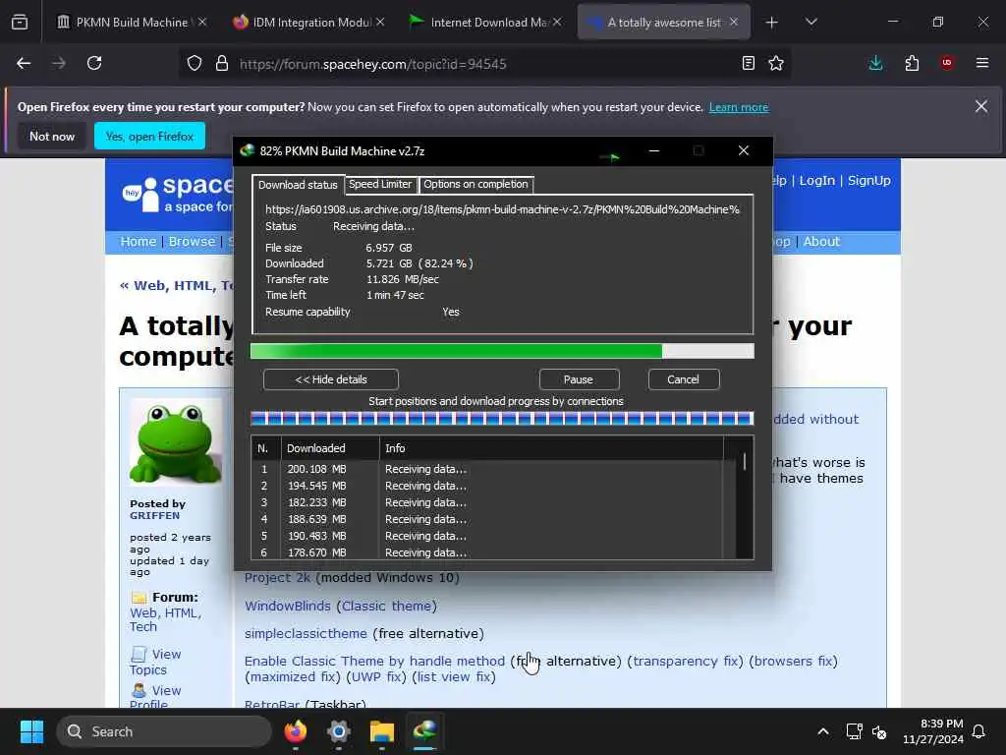
Task: Click the Firefox View icon in tab bar
Action: tap(20, 22)
